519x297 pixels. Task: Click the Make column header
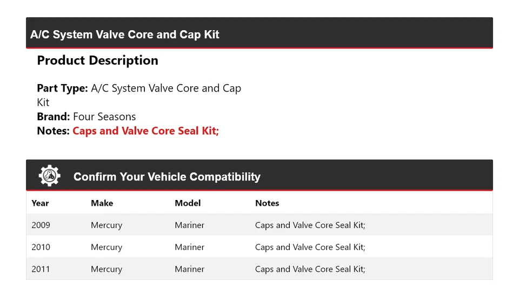pos(102,203)
